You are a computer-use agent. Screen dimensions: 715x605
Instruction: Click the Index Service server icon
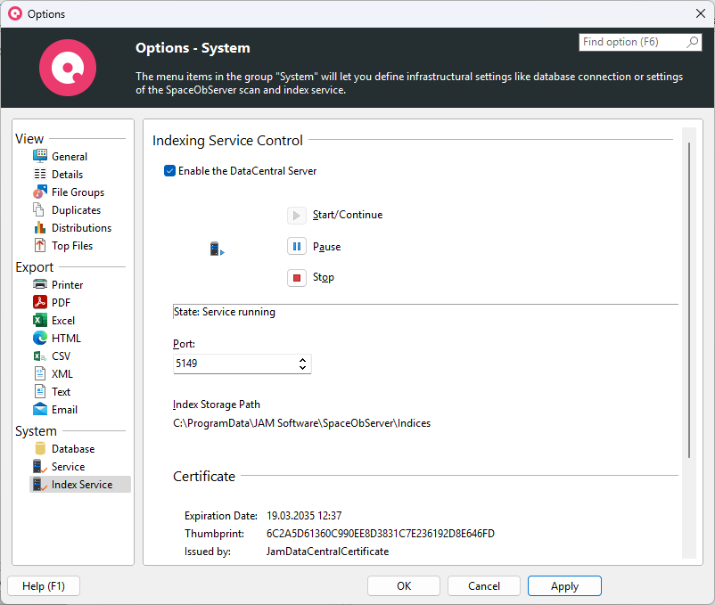(x=40, y=484)
